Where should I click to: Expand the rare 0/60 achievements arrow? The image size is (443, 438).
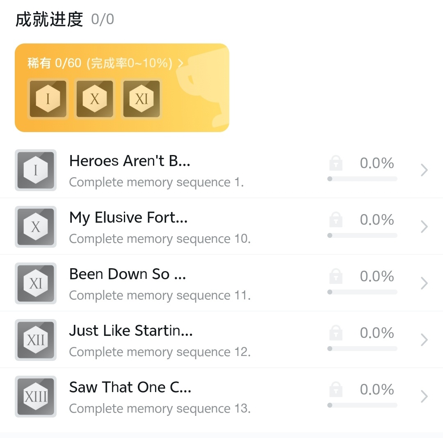180,63
